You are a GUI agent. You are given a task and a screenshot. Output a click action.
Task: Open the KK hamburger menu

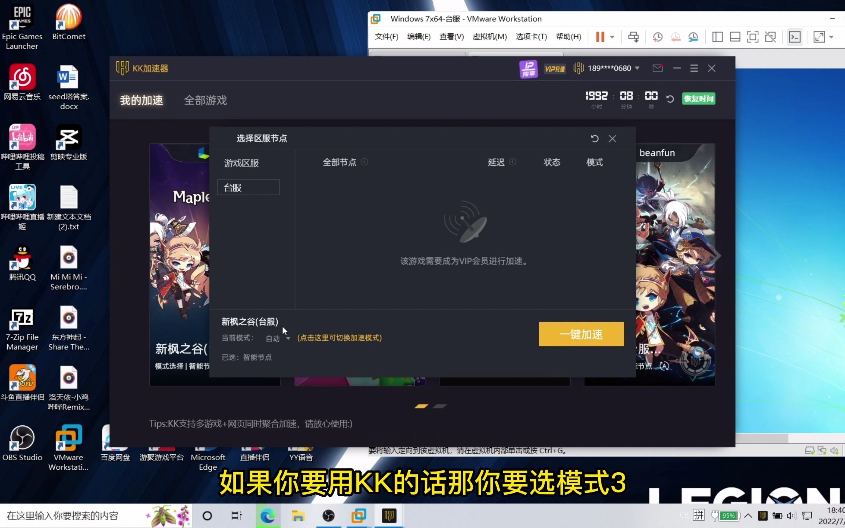click(694, 68)
